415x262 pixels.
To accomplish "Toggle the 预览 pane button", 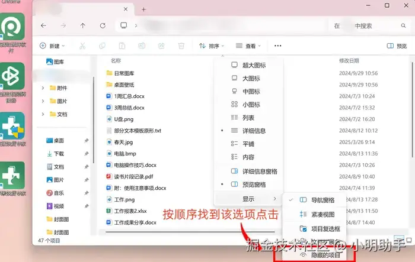I will coord(397,46).
